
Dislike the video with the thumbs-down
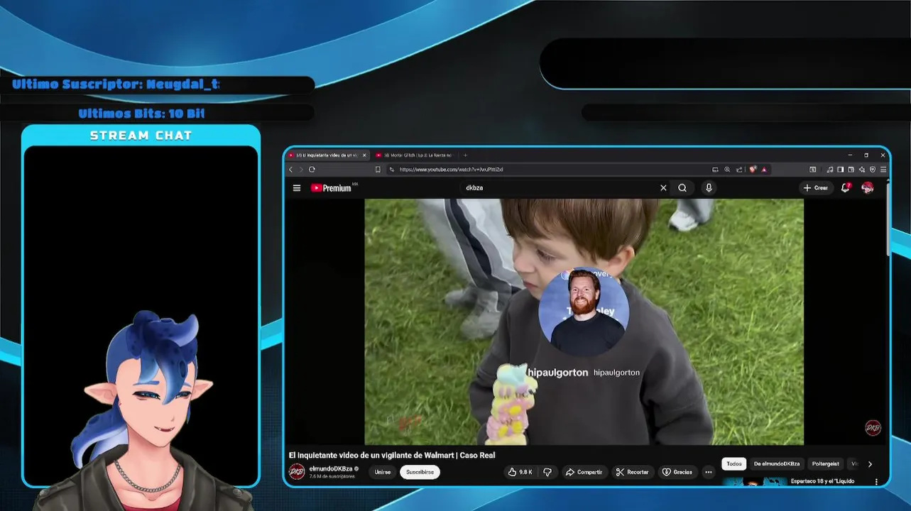(547, 472)
